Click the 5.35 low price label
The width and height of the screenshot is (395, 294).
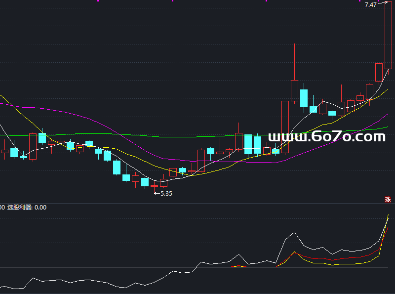tap(166, 194)
